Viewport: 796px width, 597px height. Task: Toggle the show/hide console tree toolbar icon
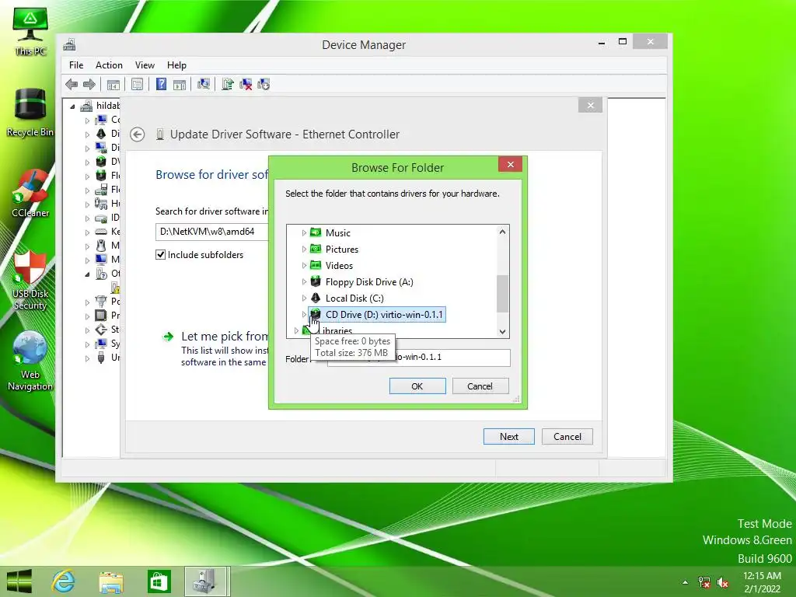tap(113, 84)
